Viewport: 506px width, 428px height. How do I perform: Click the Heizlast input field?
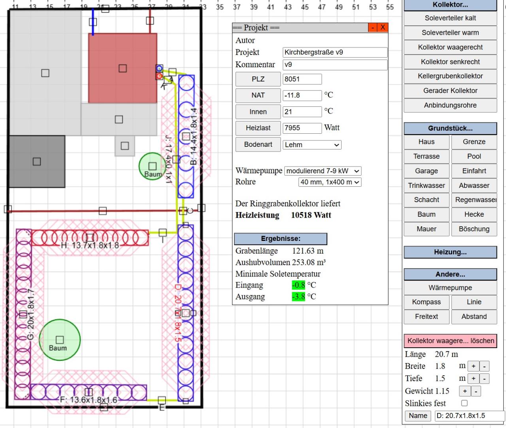(302, 128)
